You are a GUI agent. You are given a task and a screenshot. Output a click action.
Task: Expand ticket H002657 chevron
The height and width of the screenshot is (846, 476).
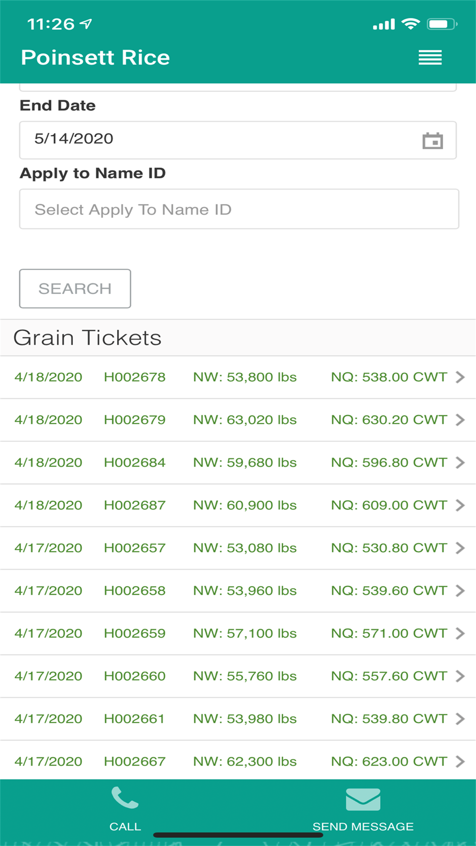[460, 548]
